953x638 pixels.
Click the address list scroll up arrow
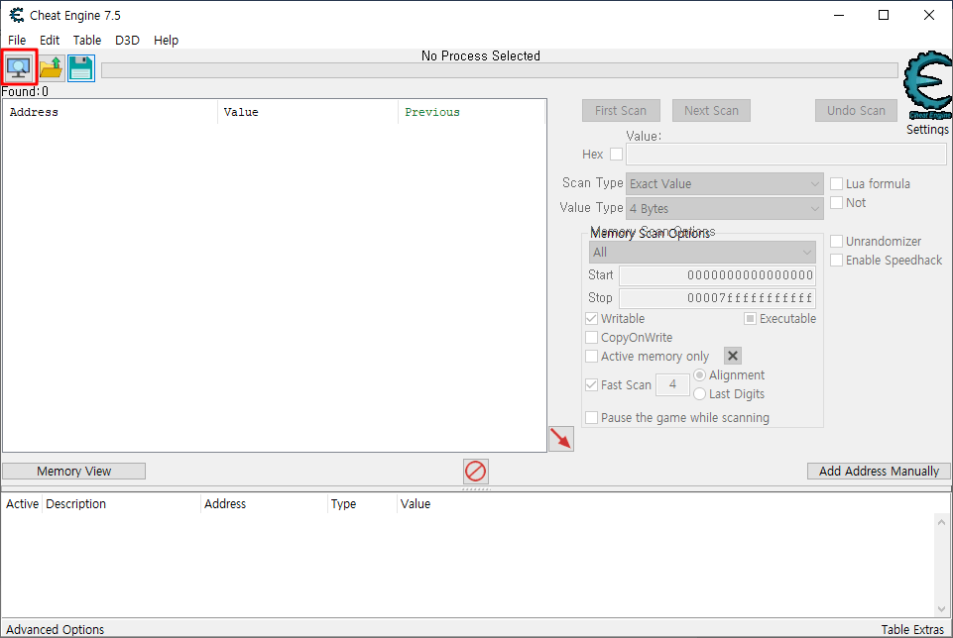click(941, 522)
